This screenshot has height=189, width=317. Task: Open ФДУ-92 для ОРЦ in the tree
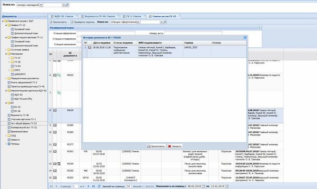[x=23, y=99]
